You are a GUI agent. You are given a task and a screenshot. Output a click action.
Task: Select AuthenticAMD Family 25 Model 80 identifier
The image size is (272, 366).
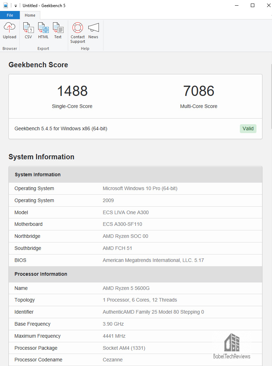tap(153, 312)
